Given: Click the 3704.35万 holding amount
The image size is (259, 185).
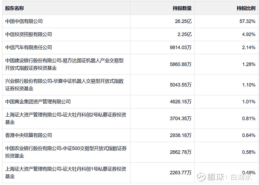Looking at the screenshot, I should click(181, 118).
